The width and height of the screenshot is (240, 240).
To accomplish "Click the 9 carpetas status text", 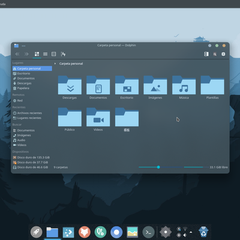I will coord(61,167).
